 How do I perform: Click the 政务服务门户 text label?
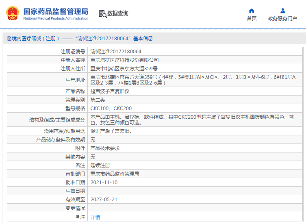[x=282, y=19]
